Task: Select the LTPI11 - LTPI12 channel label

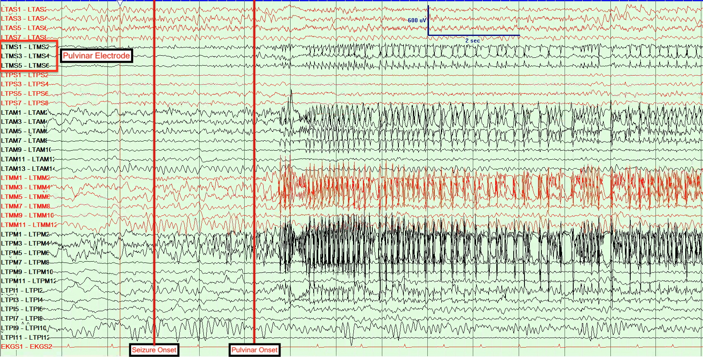Action: [x=25, y=338]
